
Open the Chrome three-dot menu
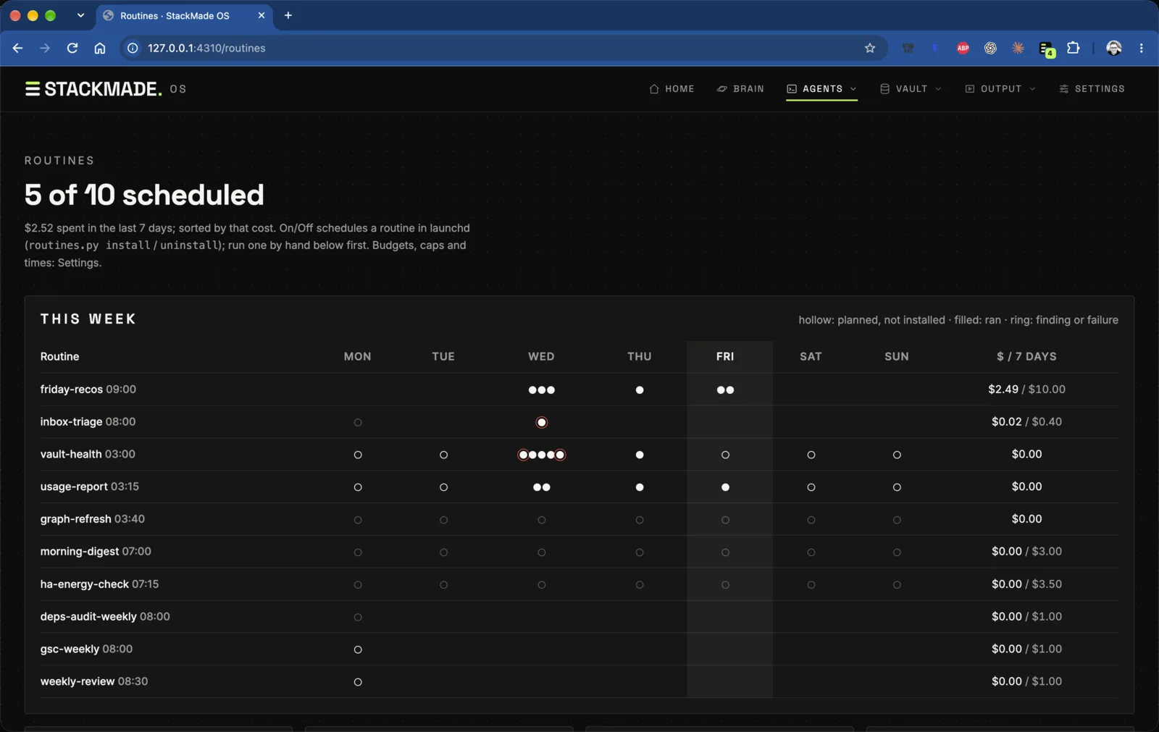click(1142, 48)
